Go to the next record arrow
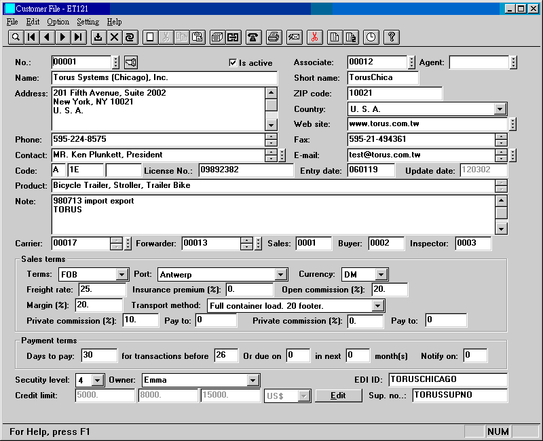This screenshot has width=543, height=441. pyautogui.click(x=63, y=37)
